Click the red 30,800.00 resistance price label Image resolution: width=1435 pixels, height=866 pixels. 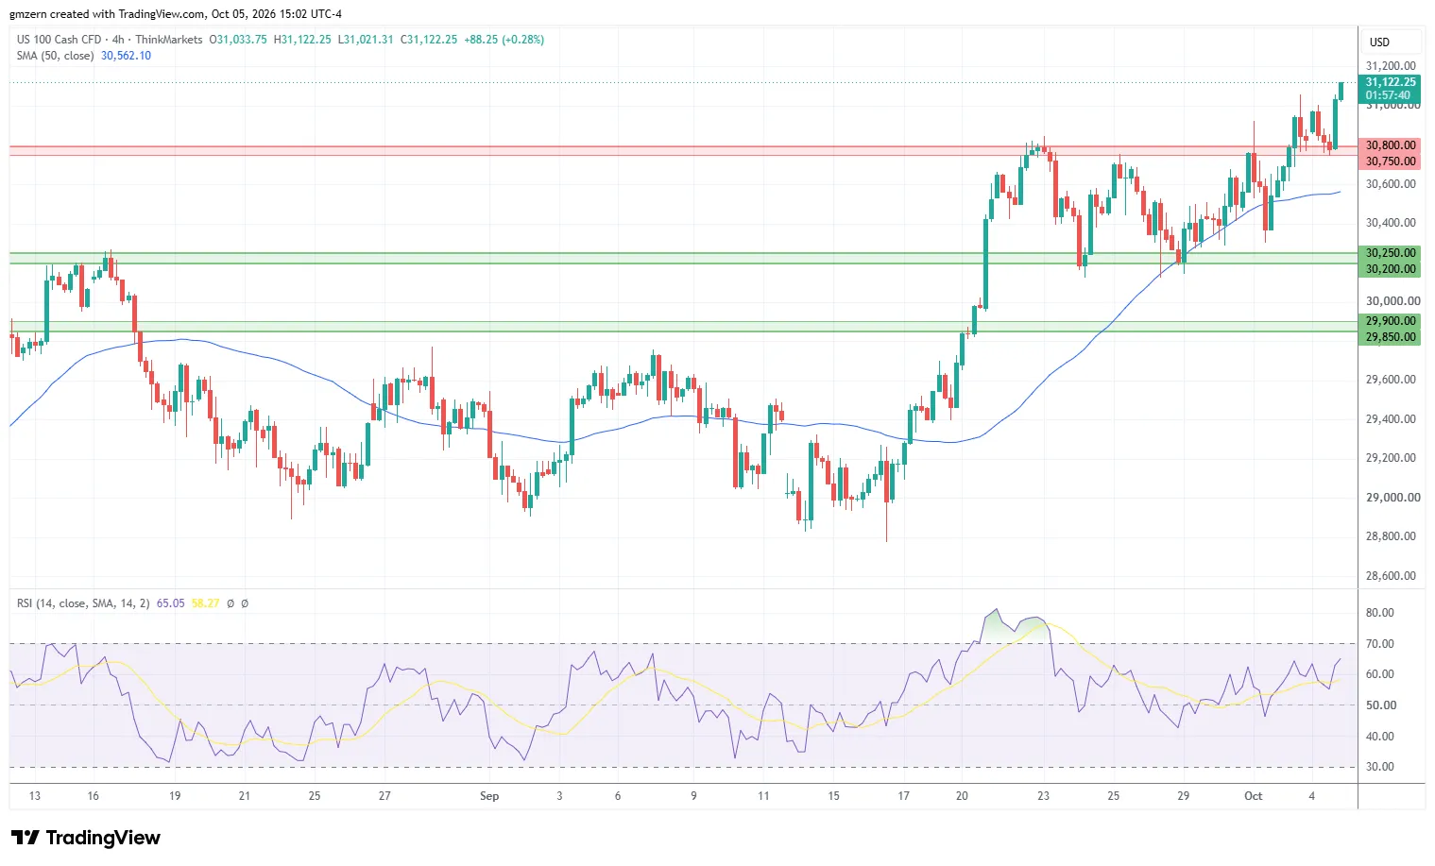click(1391, 145)
